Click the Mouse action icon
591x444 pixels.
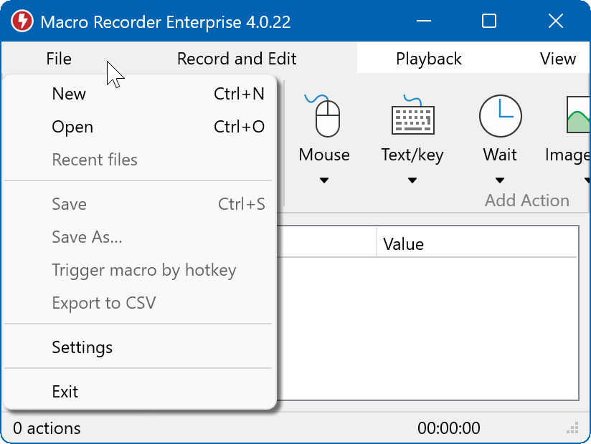324,115
